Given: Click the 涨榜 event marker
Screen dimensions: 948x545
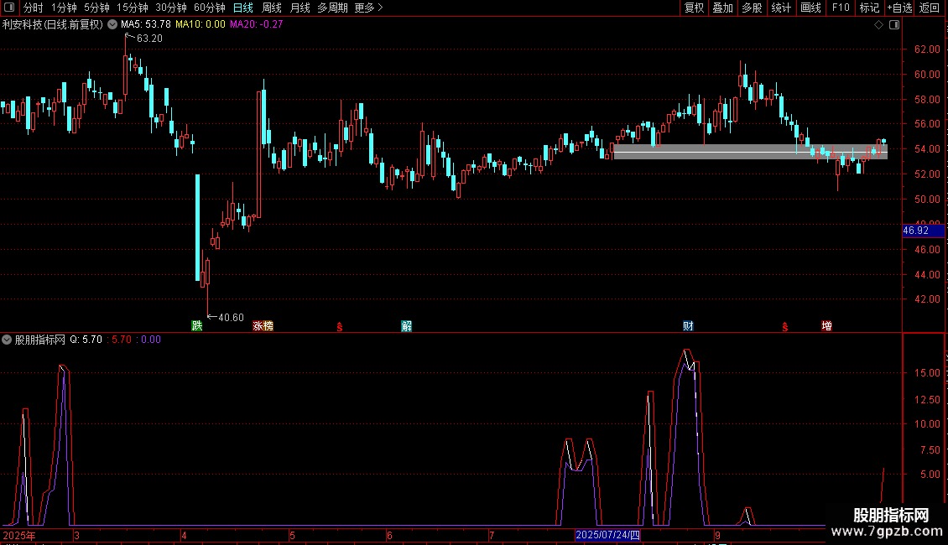Looking at the screenshot, I should tap(263, 325).
